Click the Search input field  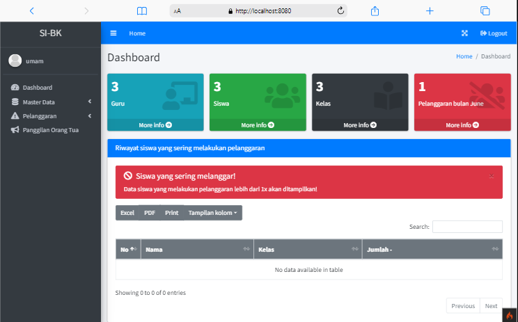pos(467,227)
